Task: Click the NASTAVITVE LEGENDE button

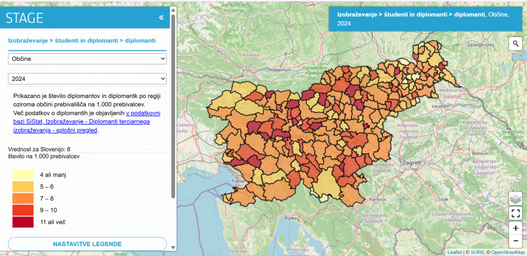Action: pyautogui.click(x=87, y=244)
